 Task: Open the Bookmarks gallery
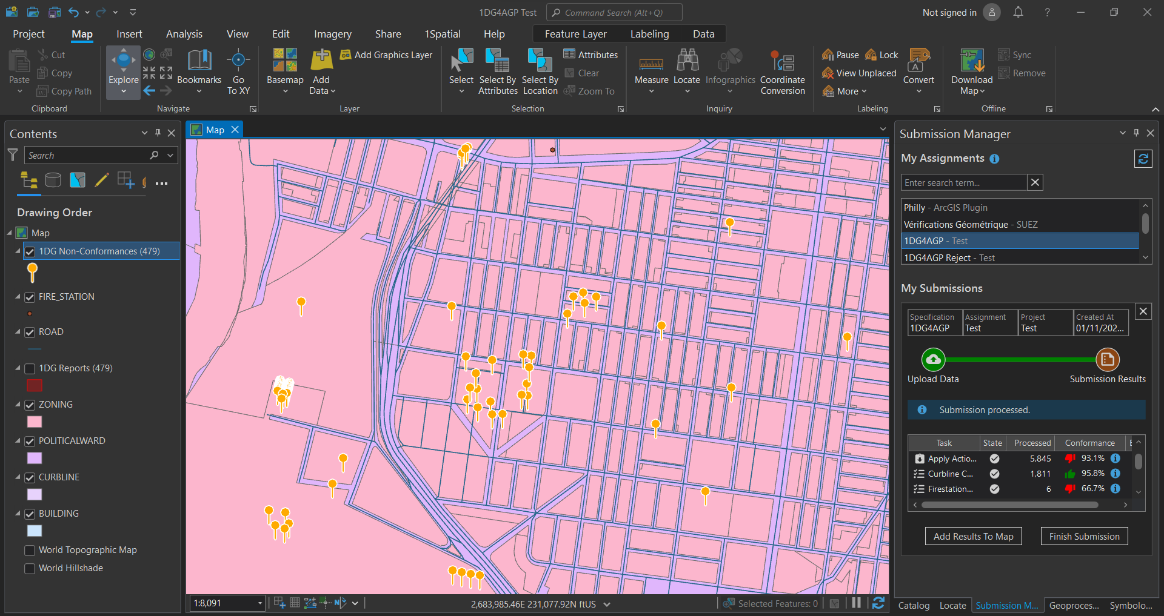(x=199, y=71)
